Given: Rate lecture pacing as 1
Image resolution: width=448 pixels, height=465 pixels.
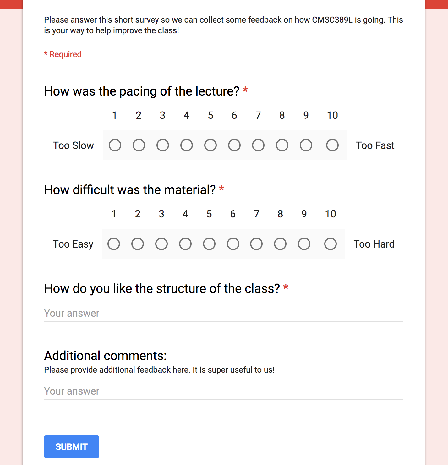Looking at the screenshot, I should (115, 145).
